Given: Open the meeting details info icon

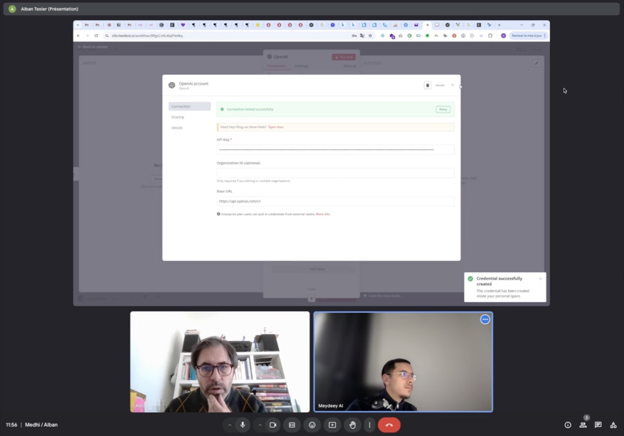Looking at the screenshot, I should coord(567,425).
